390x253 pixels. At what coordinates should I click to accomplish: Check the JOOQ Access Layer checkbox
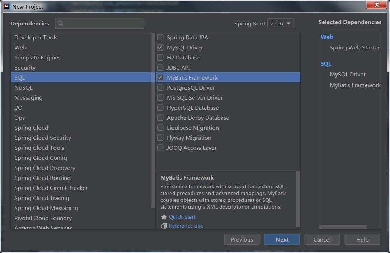[x=160, y=148]
